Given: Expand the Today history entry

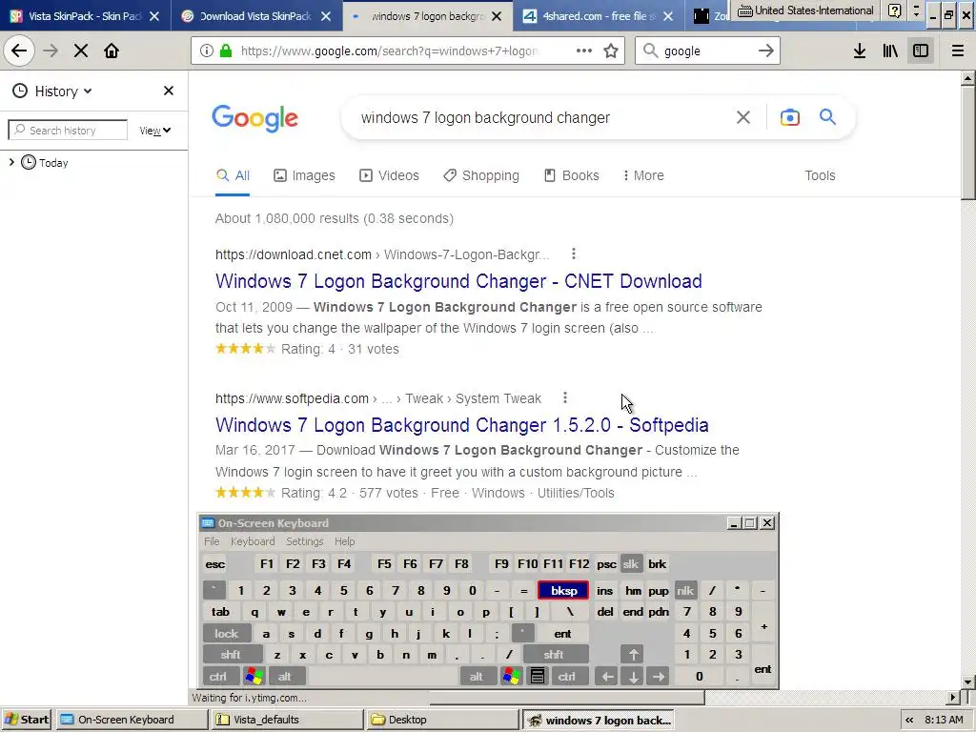Looking at the screenshot, I should (11, 162).
